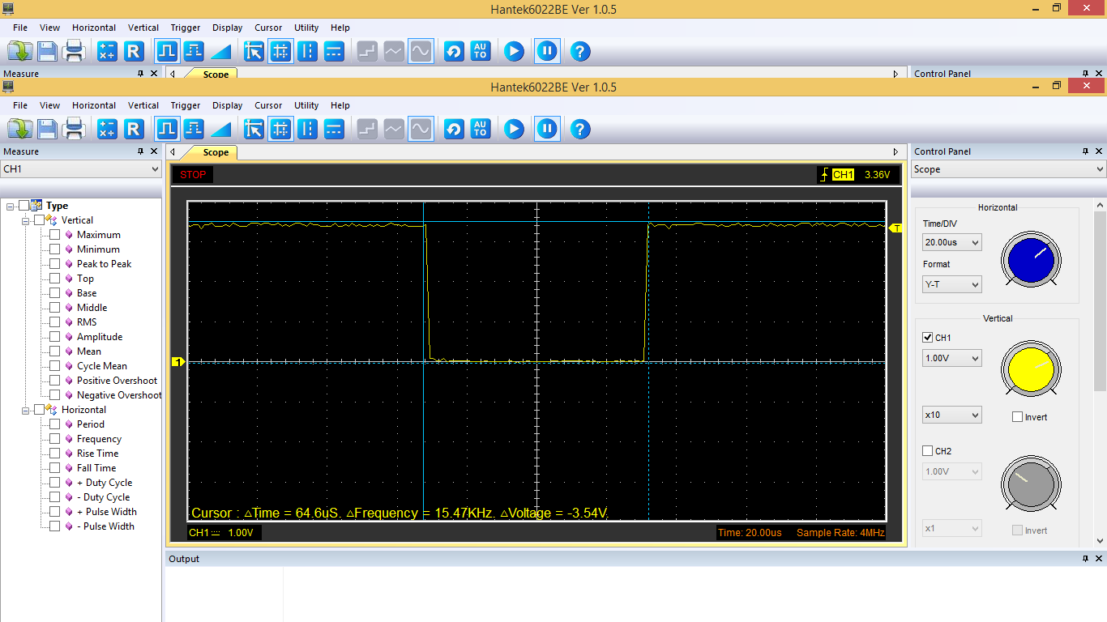Select the step interpolation icon in the front toolbar
The image size is (1107, 622).
[367, 129]
